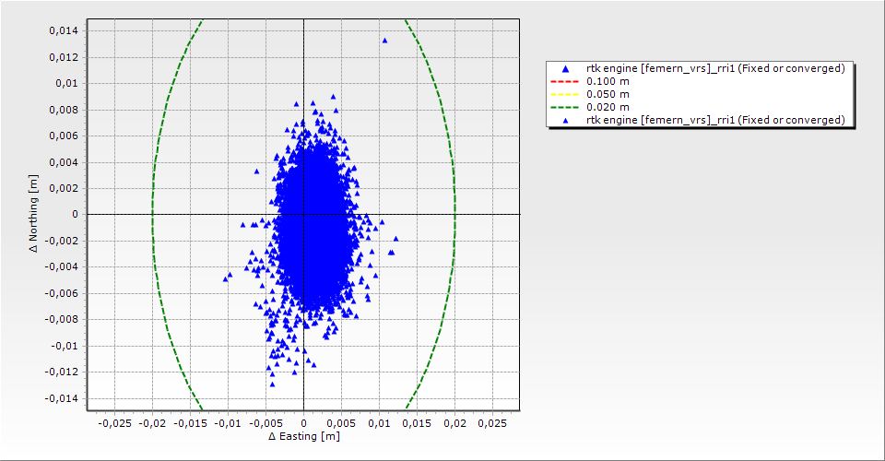Select the green dashed line legend swatch
Image resolution: width=885 pixels, height=461 pixels.
point(565,107)
